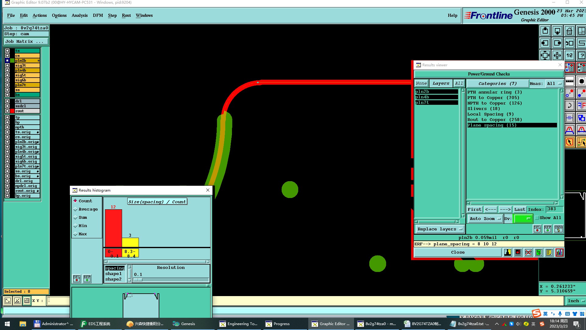
Task: Toggle the sig3t layer checkbox
Action: [x=7, y=65]
